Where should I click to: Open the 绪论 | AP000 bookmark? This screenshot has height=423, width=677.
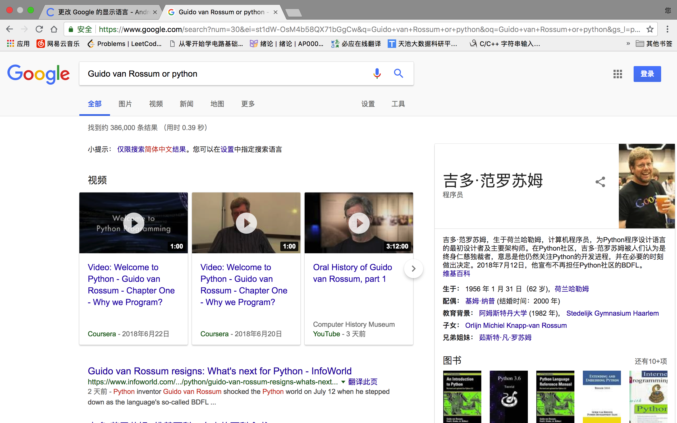[x=287, y=44]
